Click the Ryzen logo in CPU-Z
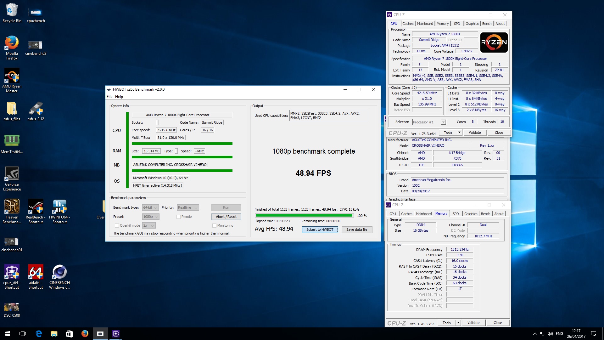This screenshot has height=340, width=604. [x=494, y=42]
